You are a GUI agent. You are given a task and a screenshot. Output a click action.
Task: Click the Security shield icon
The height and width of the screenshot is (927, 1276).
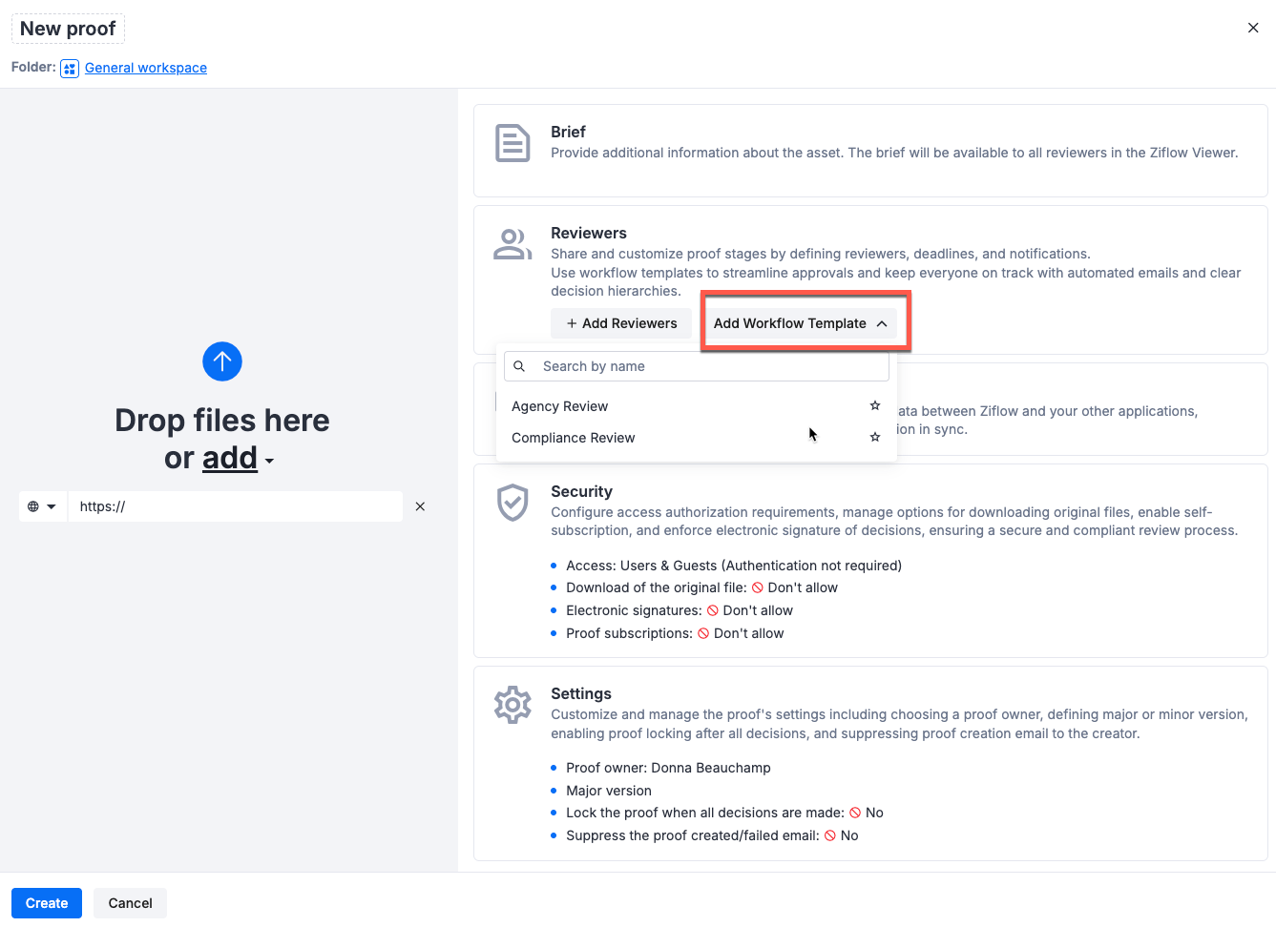pos(512,503)
